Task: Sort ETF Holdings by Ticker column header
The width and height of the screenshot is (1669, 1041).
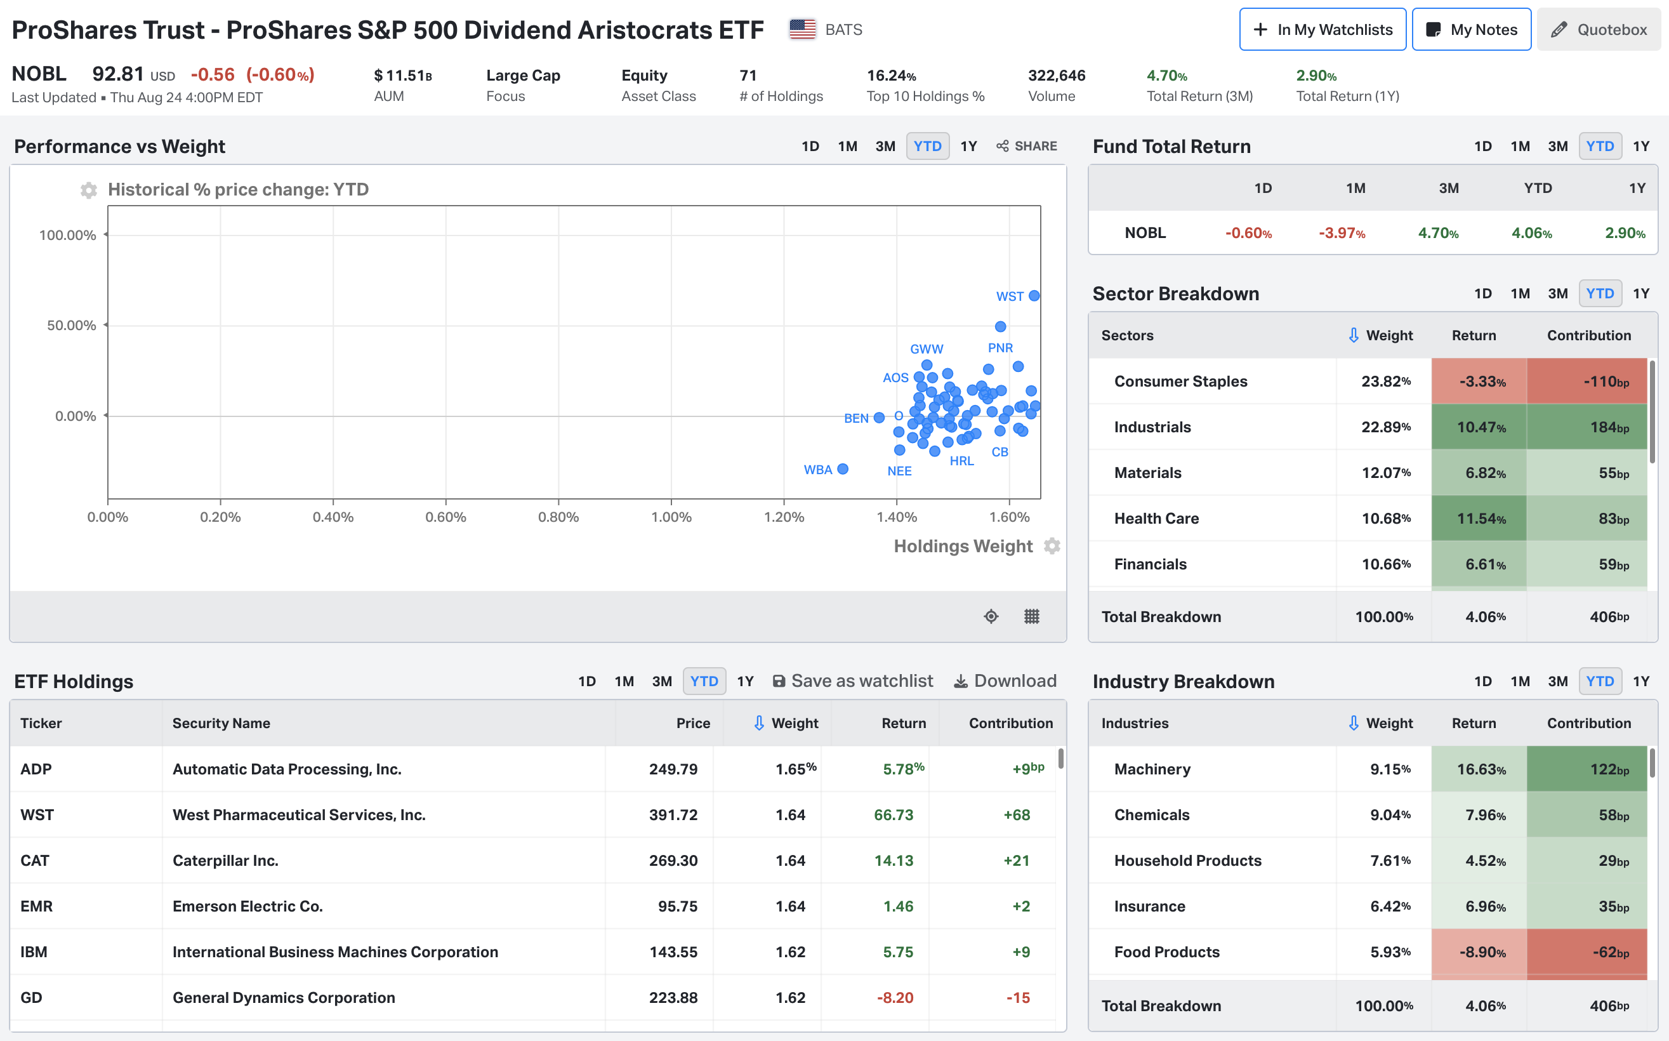Action: [x=41, y=723]
